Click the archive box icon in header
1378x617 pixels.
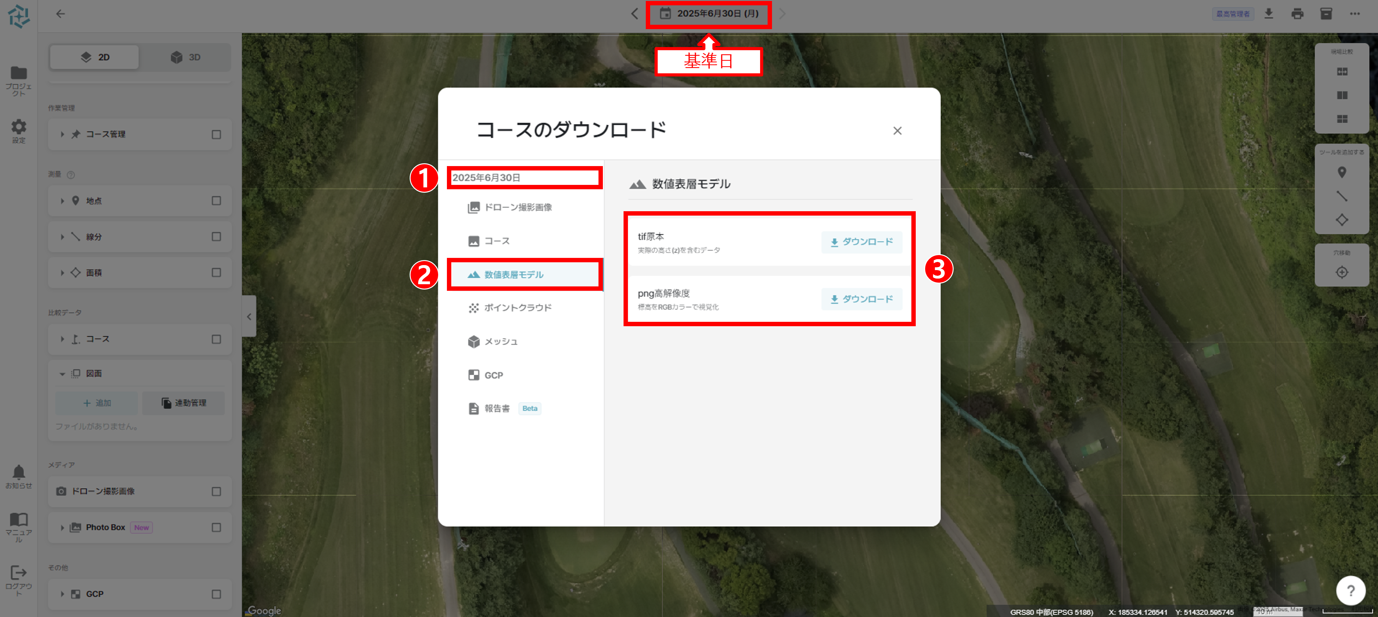coord(1326,14)
